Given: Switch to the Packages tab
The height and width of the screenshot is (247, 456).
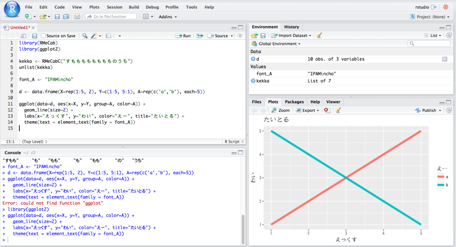Looking at the screenshot, I should (294, 102).
